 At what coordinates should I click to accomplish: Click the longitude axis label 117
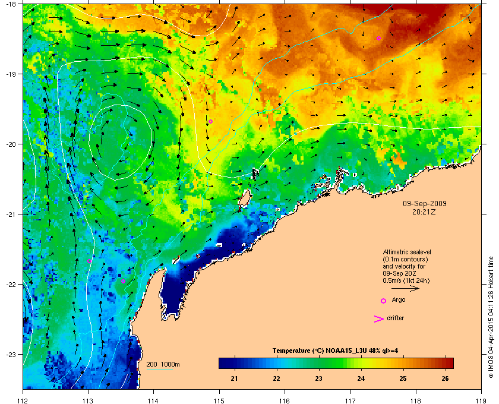tap(350, 400)
